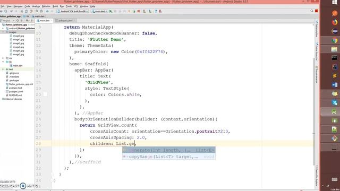Open Skype from the Windows taskbar
340x191 pixels.
point(335,102)
